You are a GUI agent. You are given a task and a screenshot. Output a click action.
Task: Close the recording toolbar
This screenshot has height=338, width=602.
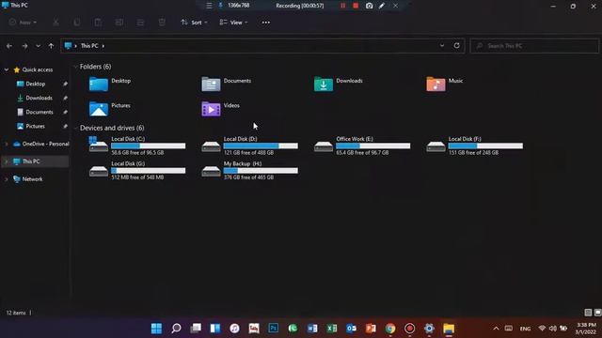pyautogui.click(x=395, y=6)
